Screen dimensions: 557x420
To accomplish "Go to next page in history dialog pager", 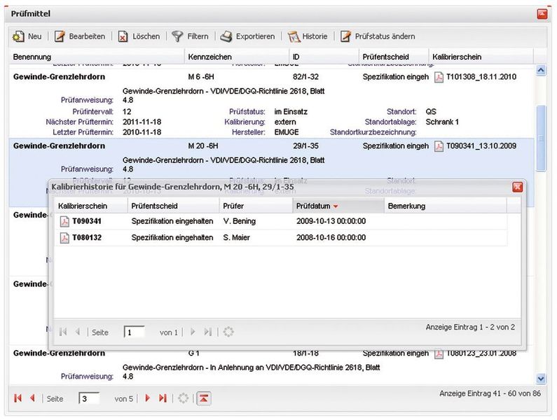I will 193,332.
